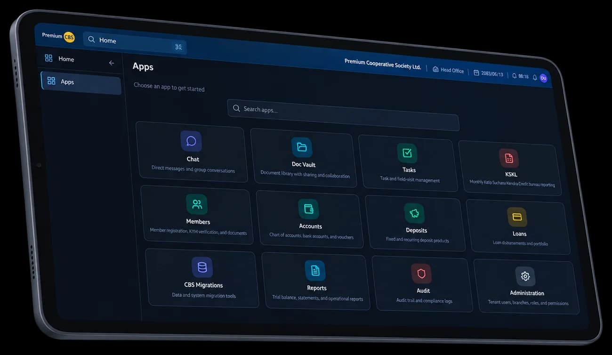612x355 pixels.
Task: Click the Members label
Action: pyautogui.click(x=198, y=222)
